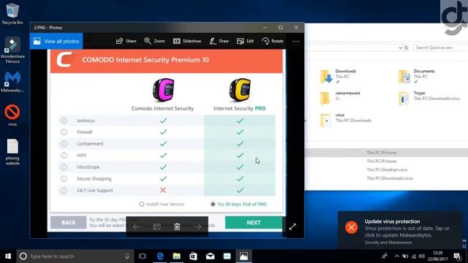Click Search Quick access field in Explorer
This screenshot has height=263, width=468.
click(440, 47)
